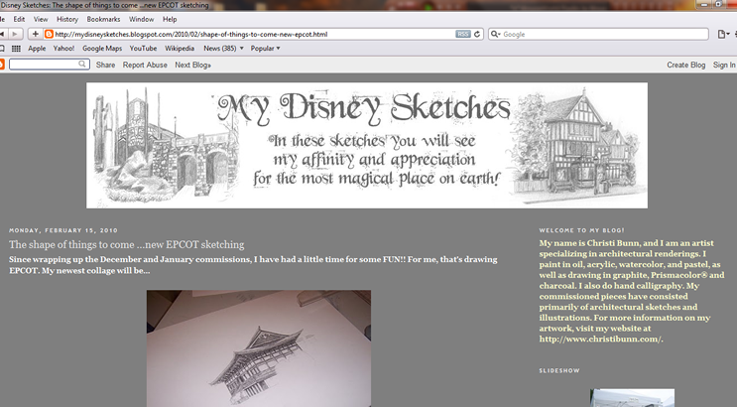
Task: Click the slideshow thumbnail image
Action: point(632,398)
